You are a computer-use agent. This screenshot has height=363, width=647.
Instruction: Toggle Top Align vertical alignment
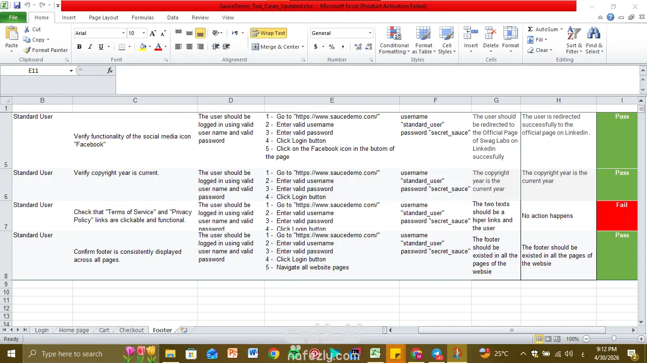[x=178, y=33]
